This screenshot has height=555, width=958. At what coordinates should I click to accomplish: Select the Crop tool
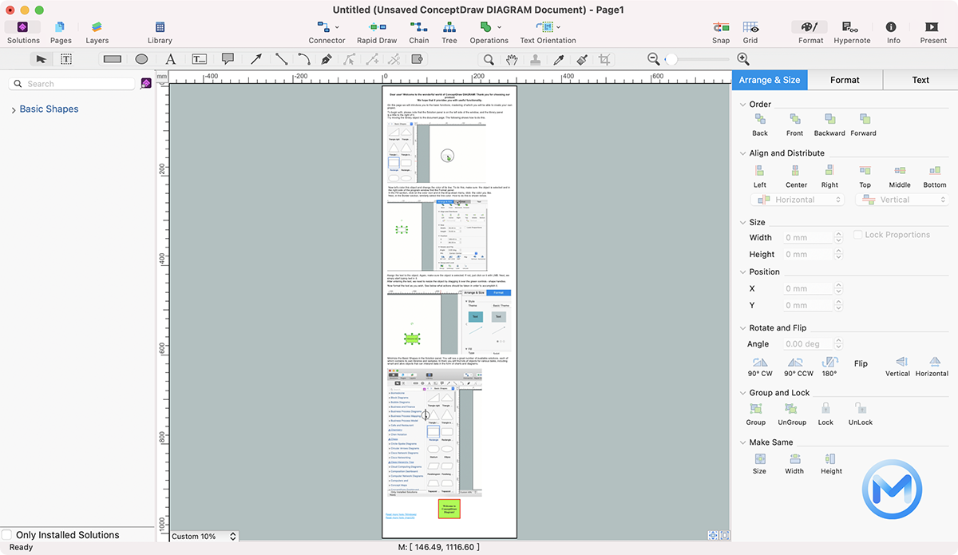pos(604,59)
